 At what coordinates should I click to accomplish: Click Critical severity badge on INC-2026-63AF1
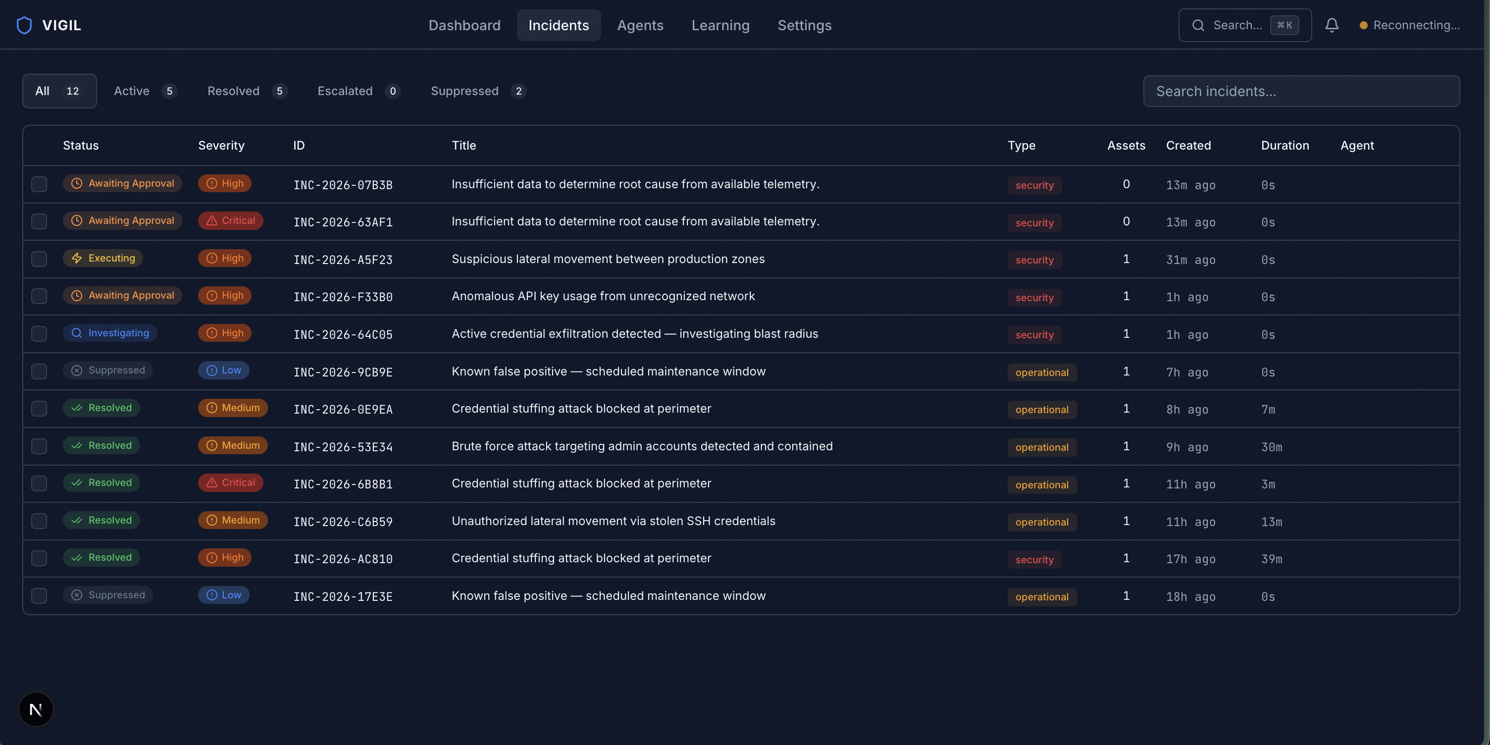coord(230,220)
